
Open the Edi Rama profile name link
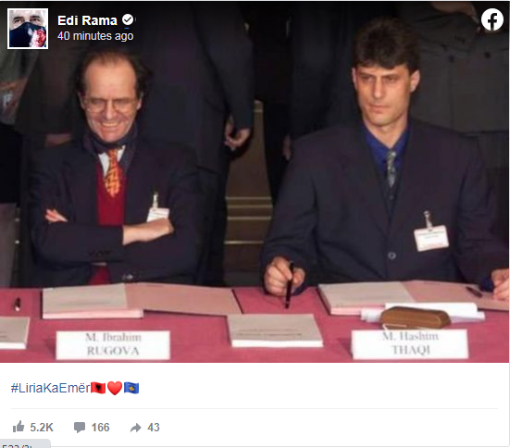click(87, 20)
